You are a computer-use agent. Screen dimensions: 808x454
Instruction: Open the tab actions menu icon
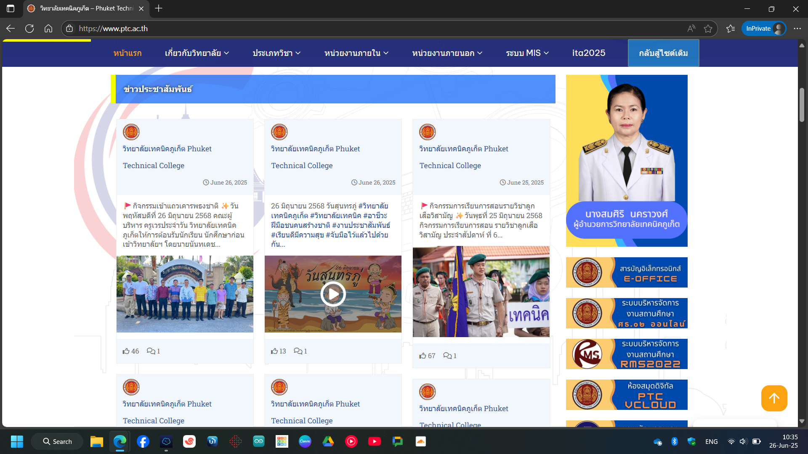[11, 8]
